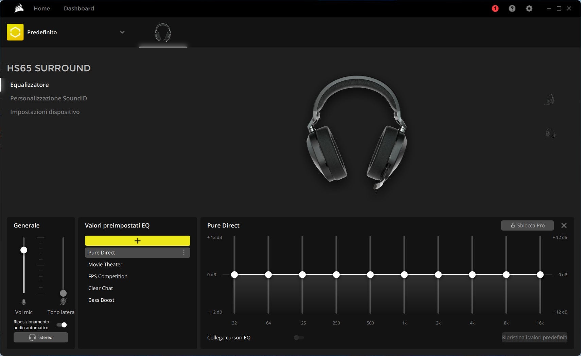Open the help question mark icon
Image resolution: width=581 pixels, height=356 pixels.
512,8
